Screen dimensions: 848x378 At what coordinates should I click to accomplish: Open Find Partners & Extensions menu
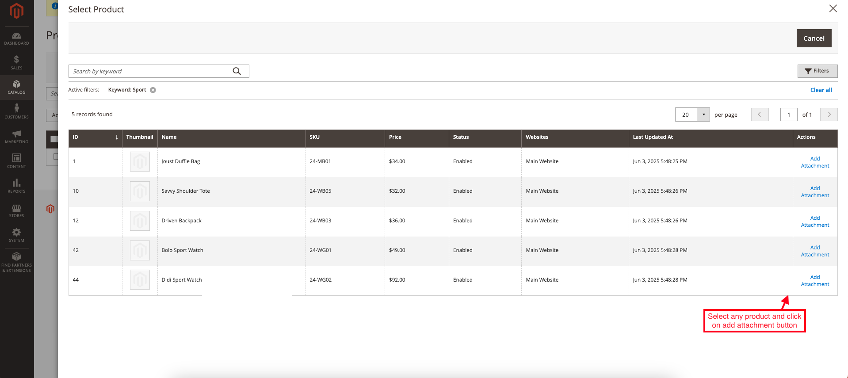(16, 262)
